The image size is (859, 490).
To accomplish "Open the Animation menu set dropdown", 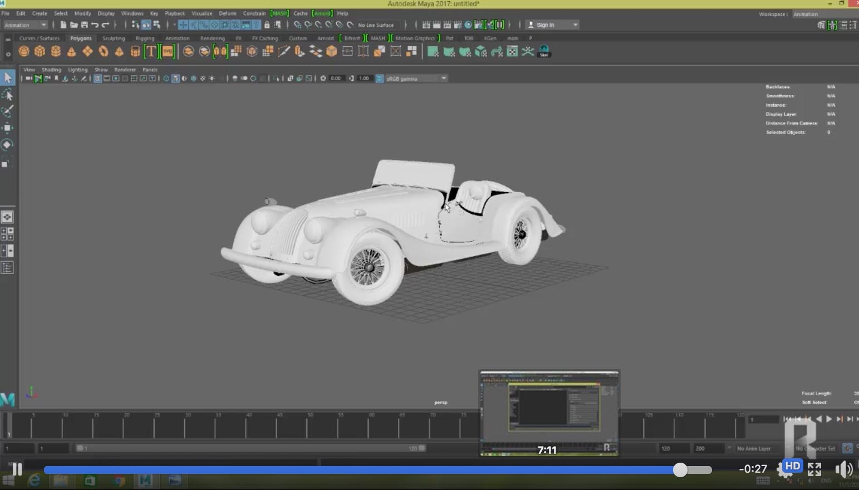I will [26, 25].
